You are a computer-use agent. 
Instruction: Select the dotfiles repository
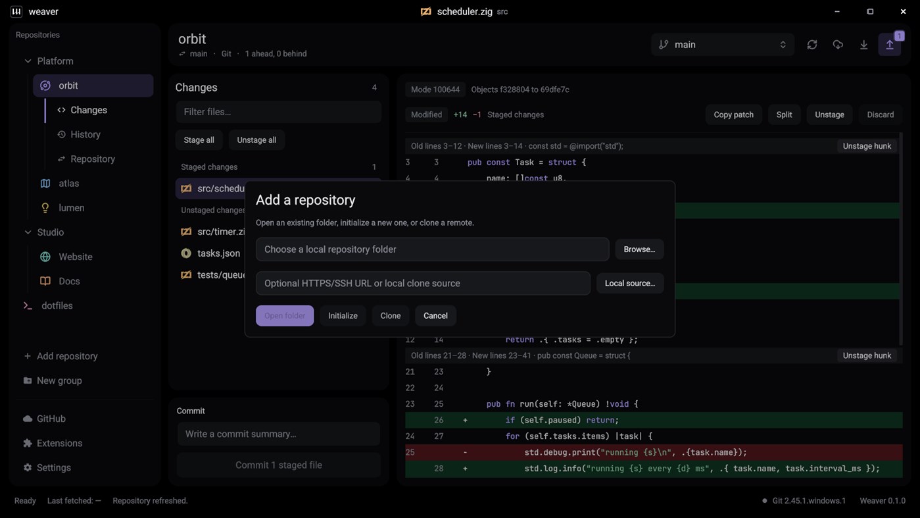click(x=85, y=305)
